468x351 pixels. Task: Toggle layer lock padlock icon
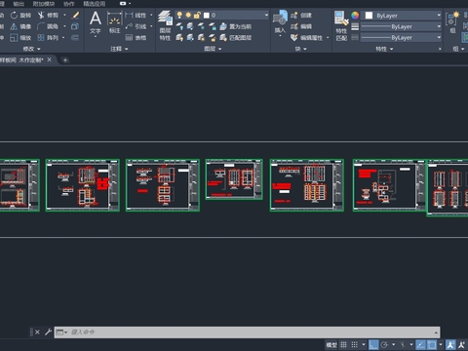tap(197, 15)
